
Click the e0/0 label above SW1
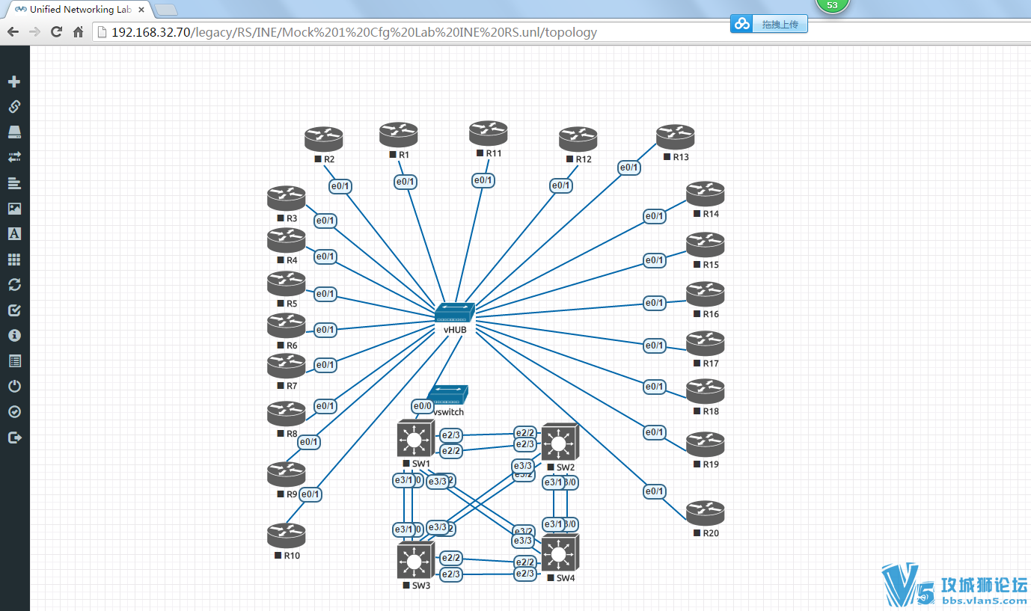click(x=423, y=407)
